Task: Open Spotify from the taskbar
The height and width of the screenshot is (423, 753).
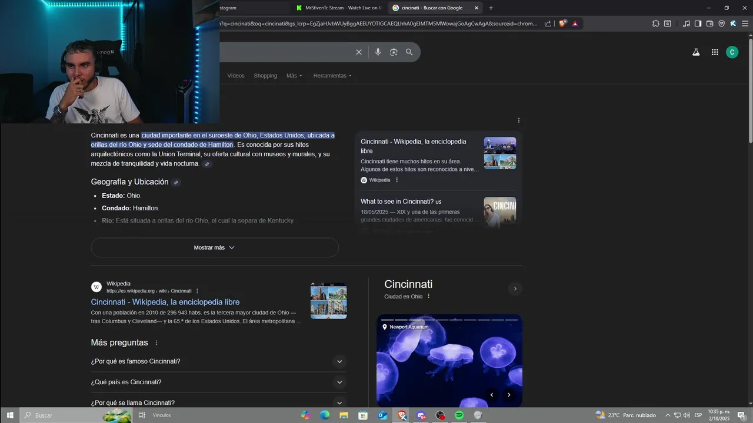Action: [x=459, y=415]
